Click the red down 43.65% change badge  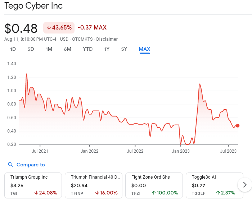[59, 28]
